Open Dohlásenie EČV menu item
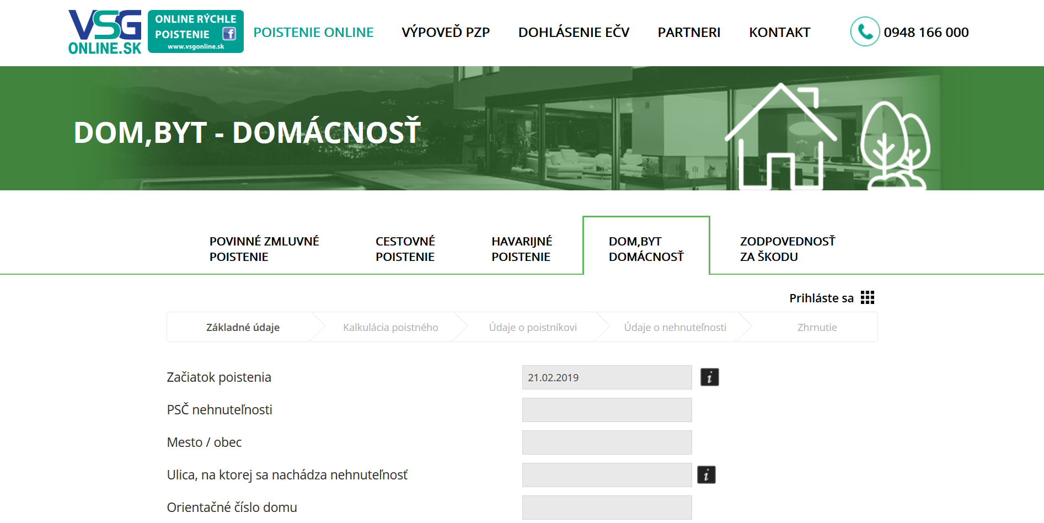This screenshot has width=1044, height=523. click(x=574, y=33)
